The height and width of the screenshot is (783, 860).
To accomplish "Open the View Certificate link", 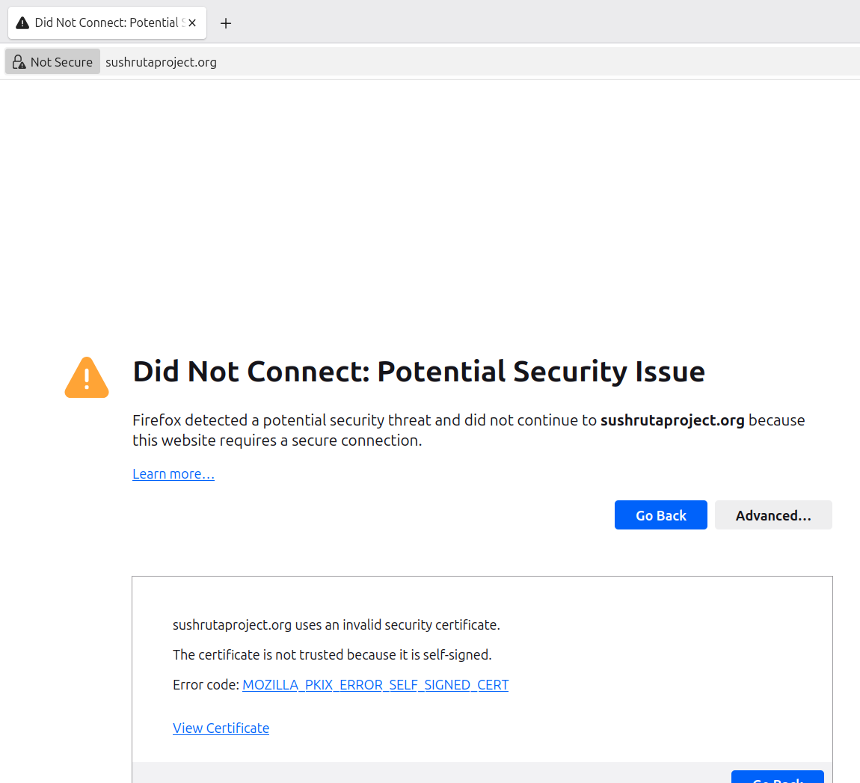I will point(221,728).
